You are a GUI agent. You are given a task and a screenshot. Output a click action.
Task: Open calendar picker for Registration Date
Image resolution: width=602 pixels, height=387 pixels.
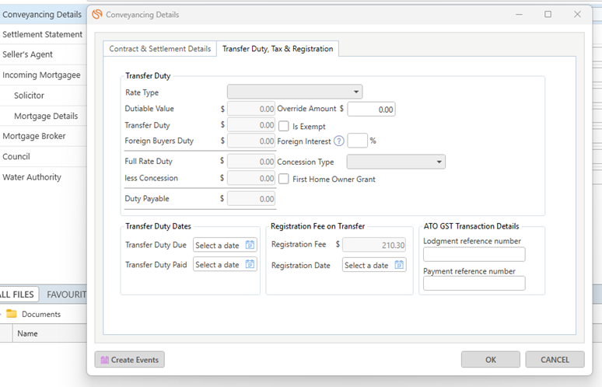click(x=399, y=265)
